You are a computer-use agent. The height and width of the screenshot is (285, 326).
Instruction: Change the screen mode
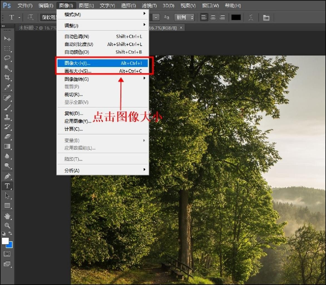coord(7,264)
